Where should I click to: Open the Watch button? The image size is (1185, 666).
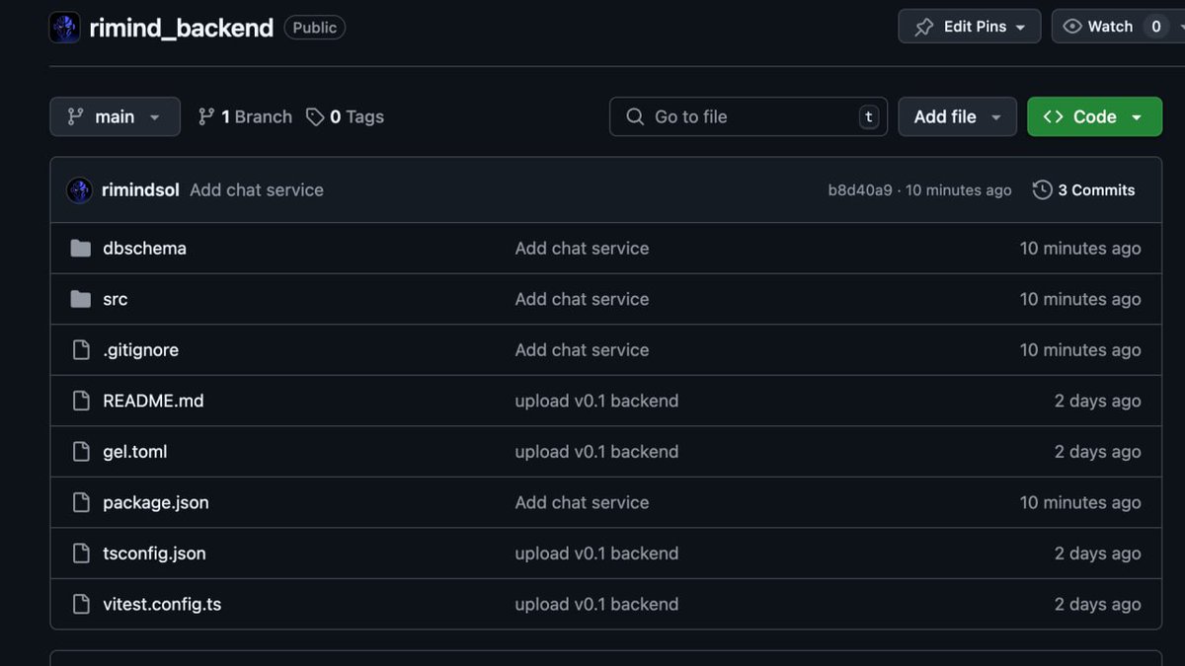point(1110,27)
